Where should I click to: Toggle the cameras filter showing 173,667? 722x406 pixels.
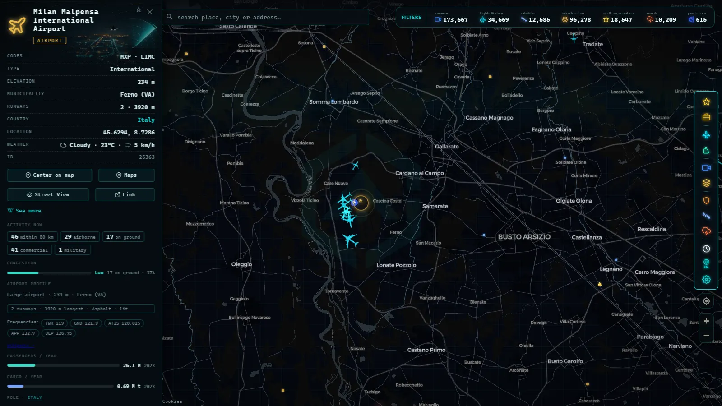[x=451, y=18]
